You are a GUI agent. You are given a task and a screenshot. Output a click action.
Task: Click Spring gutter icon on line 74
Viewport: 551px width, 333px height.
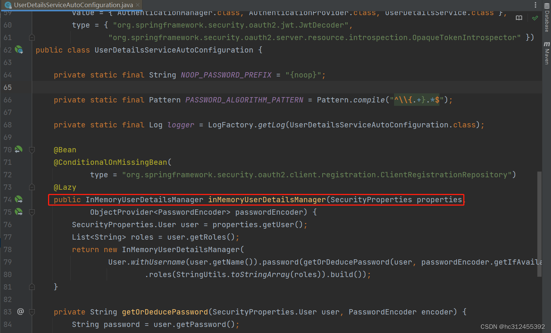(x=19, y=200)
